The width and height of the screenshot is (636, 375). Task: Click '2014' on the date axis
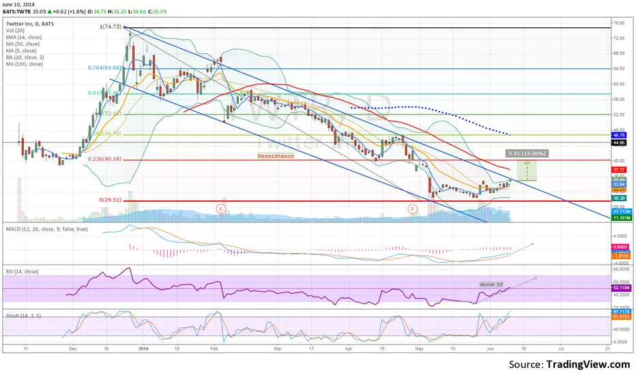coord(143,348)
